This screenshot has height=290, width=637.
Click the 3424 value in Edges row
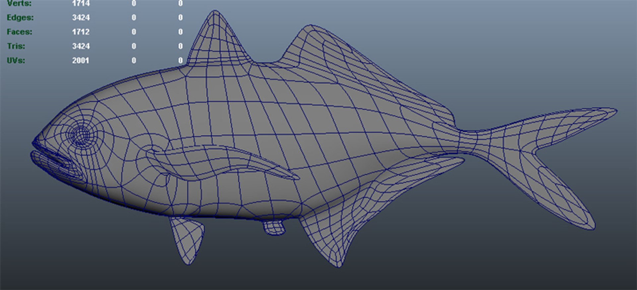[81, 18]
